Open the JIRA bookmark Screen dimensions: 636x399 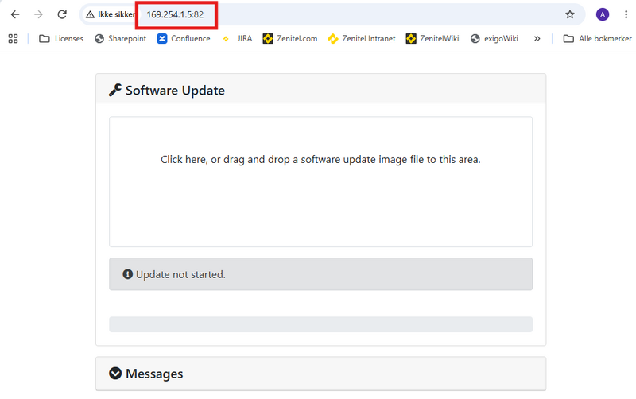tap(237, 38)
